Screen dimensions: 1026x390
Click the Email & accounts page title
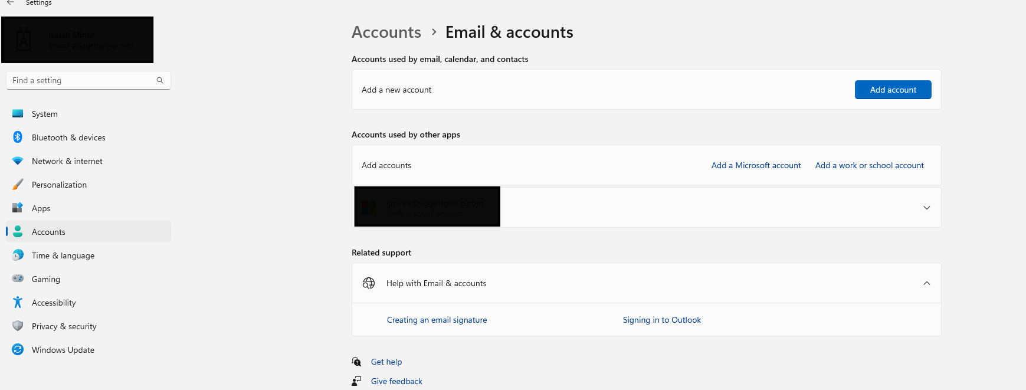[x=509, y=32]
